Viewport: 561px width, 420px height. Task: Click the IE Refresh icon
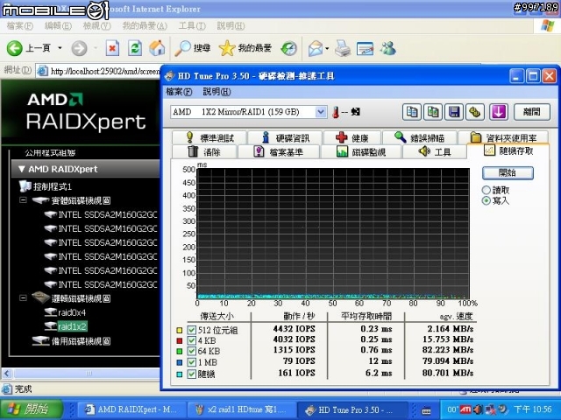point(135,48)
